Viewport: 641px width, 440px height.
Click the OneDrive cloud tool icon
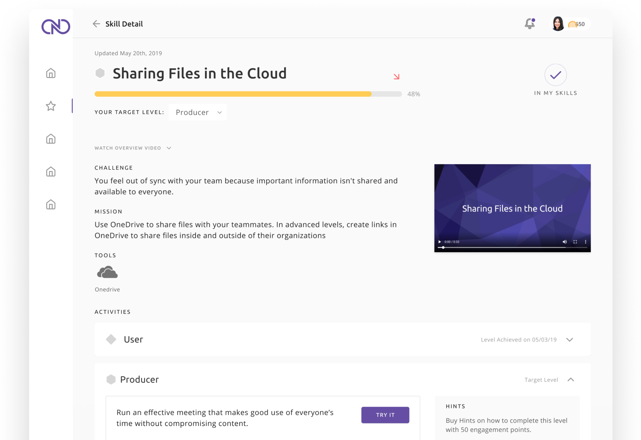pyautogui.click(x=107, y=272)
